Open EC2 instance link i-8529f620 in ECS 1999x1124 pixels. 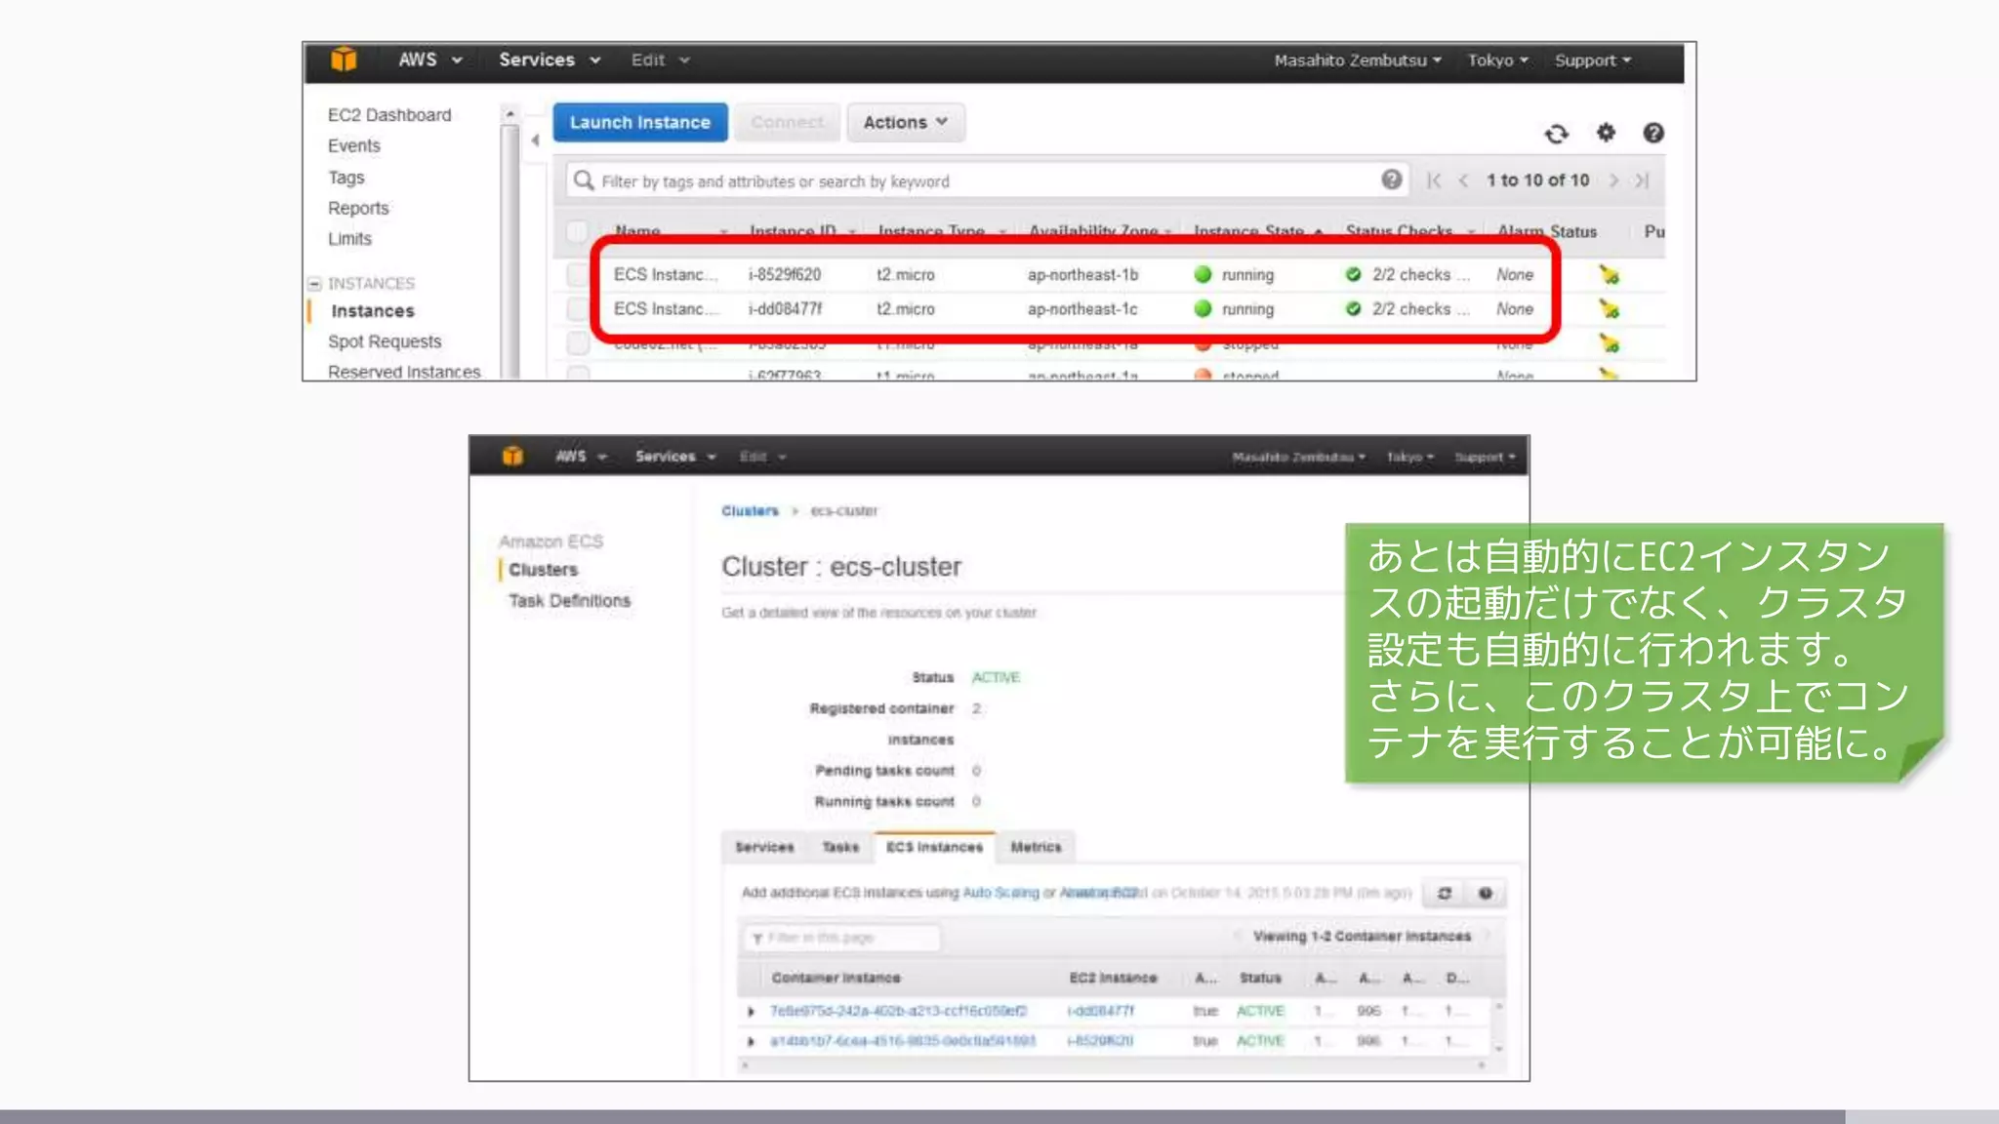click(1100, 1042)
